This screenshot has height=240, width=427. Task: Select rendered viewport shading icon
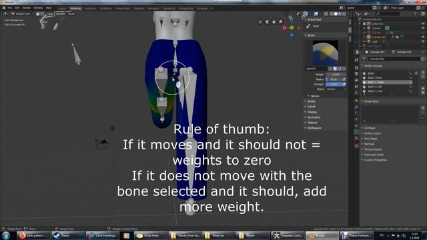pos(344,13)
